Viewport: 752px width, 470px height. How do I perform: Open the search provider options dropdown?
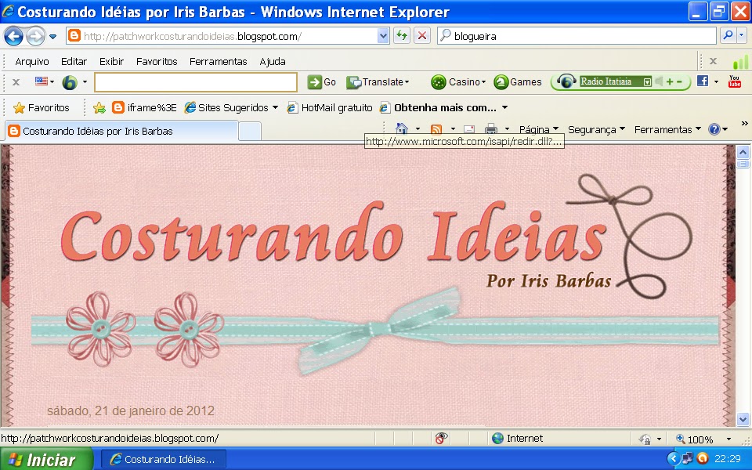742,35
